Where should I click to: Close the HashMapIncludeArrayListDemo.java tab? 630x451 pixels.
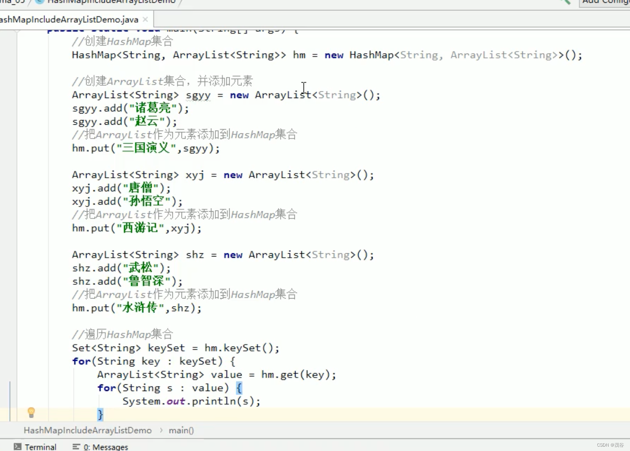click(x=145, y=19)
